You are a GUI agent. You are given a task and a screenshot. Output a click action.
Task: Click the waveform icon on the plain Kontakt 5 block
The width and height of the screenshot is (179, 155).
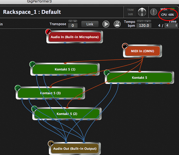(107, 72)
